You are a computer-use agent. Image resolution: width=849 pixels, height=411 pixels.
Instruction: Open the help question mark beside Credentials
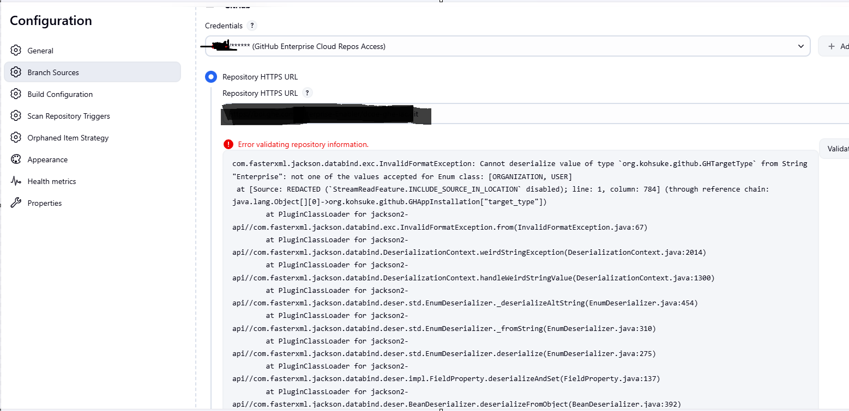(x=251, y=26)
